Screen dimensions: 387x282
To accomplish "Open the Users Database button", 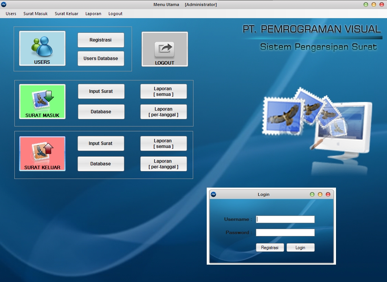I will (x=101, y=59).
